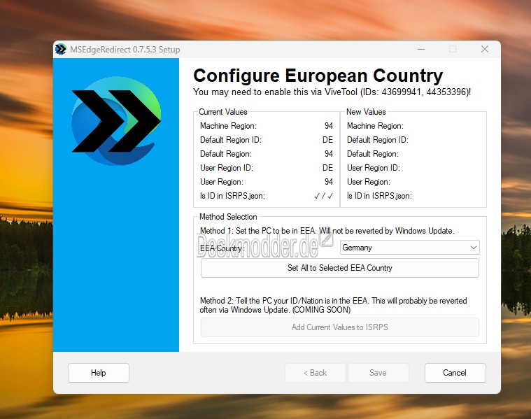531x419 pixels.
Task: Click the Current Values Default Region ID label
Action: click(231, 140)
